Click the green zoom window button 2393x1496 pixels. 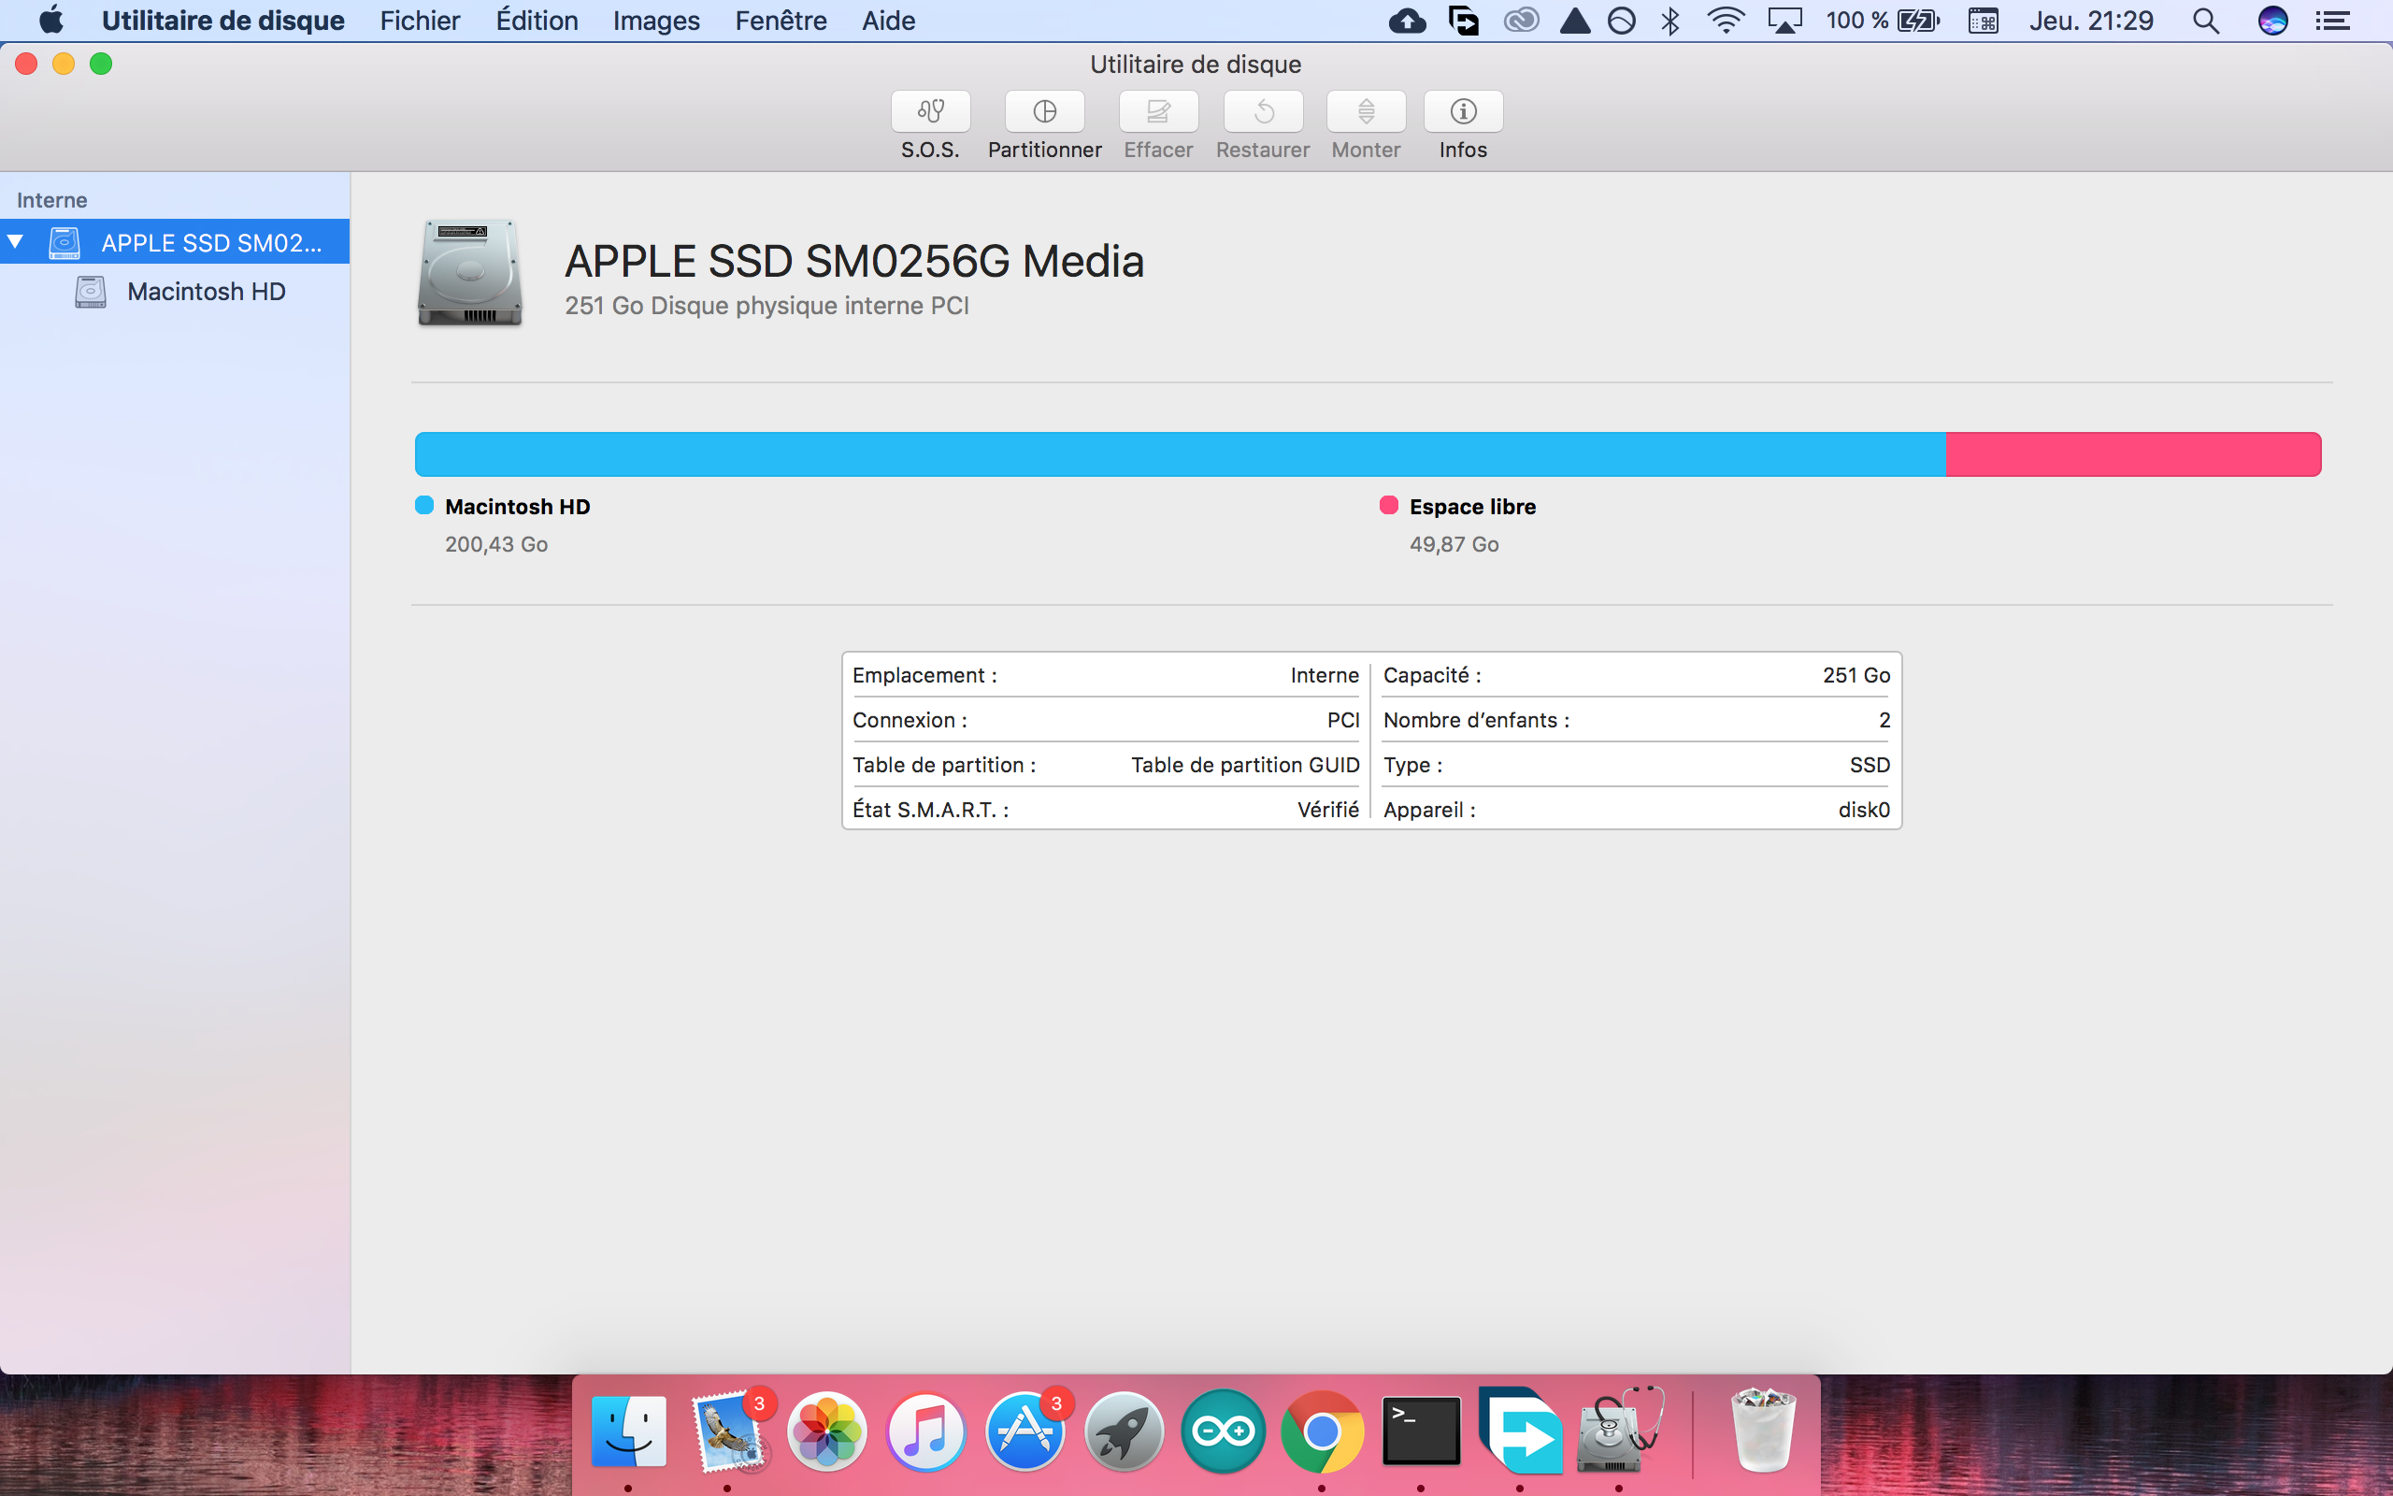click(101, 65)
